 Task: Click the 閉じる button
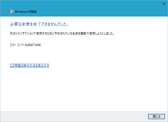157,116
